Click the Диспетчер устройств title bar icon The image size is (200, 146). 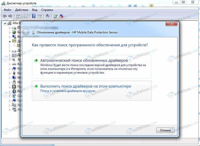pos(3,3)
